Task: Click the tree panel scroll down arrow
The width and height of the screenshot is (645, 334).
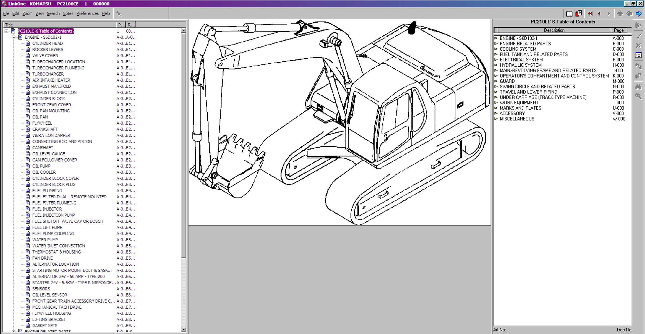Action: click(x=184, y=329)
